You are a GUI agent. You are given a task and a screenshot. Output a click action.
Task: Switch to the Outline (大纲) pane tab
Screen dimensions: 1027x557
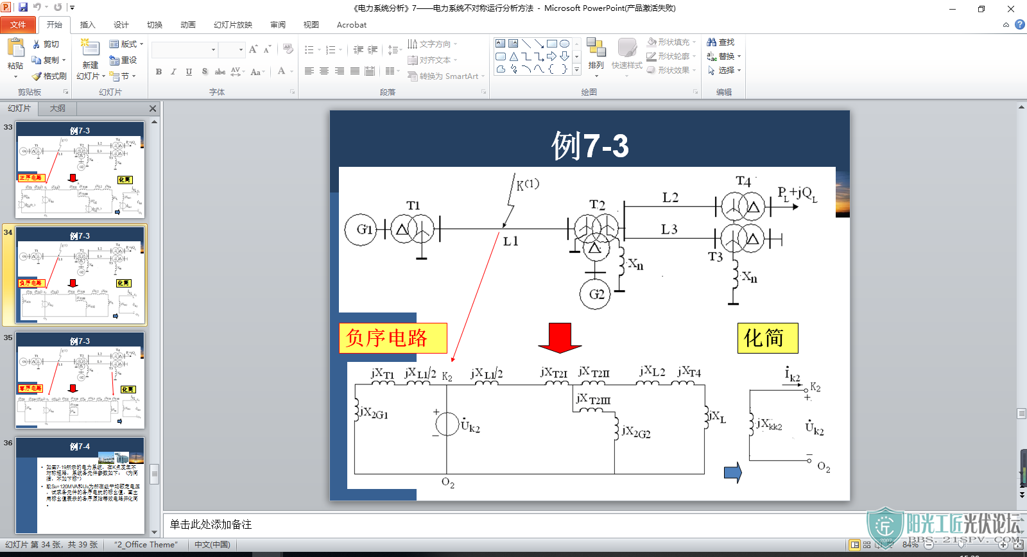58,108
